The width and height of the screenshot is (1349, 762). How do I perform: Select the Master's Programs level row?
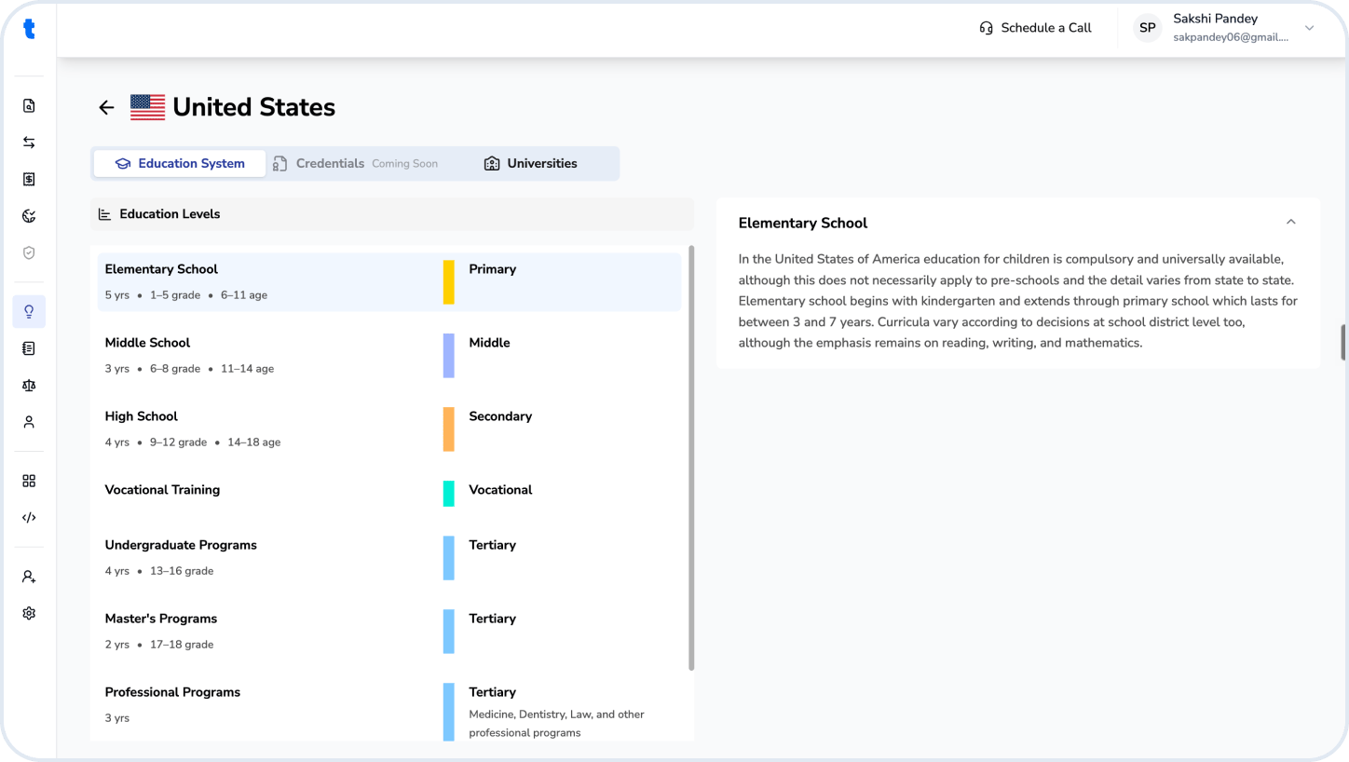[x=389, y=632]
